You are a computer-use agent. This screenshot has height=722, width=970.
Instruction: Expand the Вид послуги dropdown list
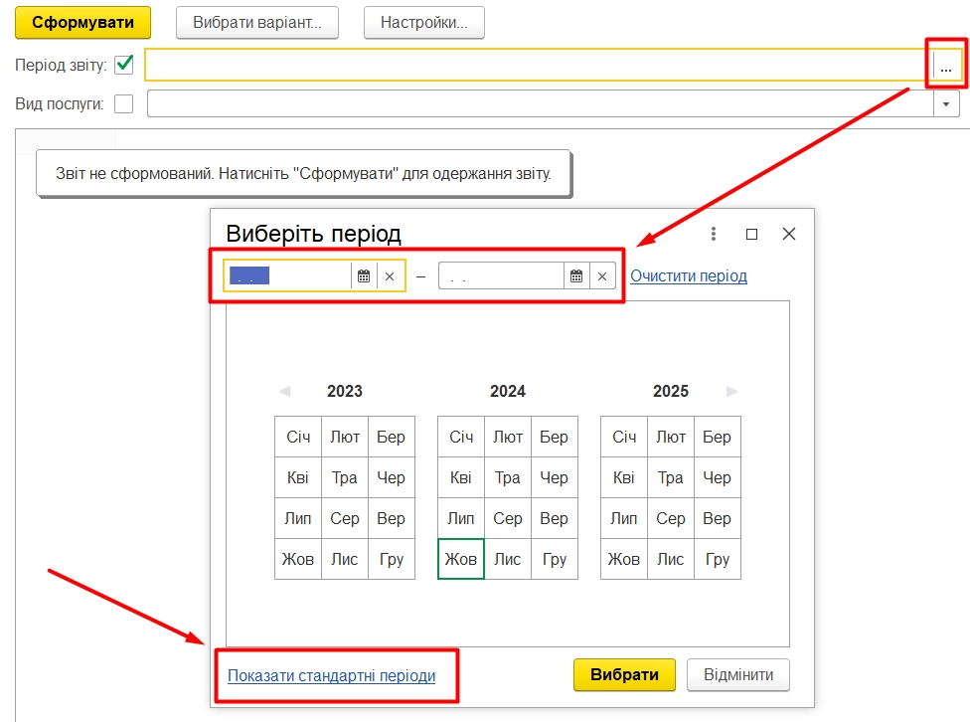click(x=945, y=103)
